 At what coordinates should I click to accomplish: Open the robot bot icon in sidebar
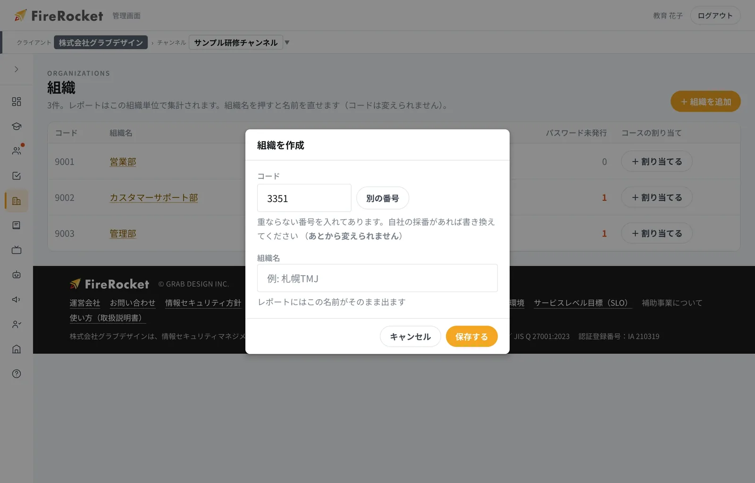coord(17,275)
